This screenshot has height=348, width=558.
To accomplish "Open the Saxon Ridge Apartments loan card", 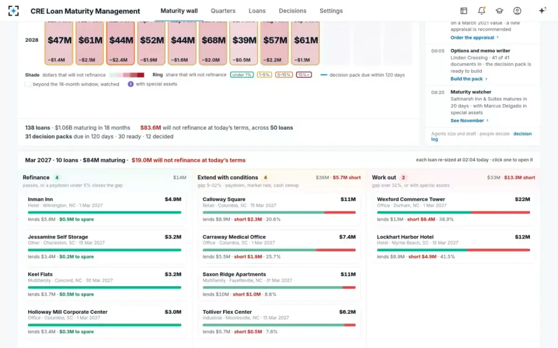I will (x=279, y=284).
